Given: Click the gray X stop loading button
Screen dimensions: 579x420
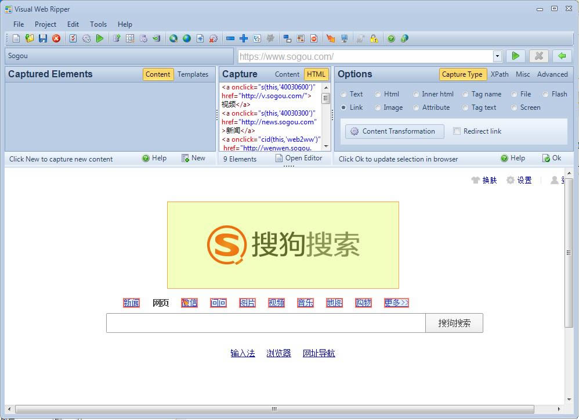Looking at the screenshot, I should (539, 56).
